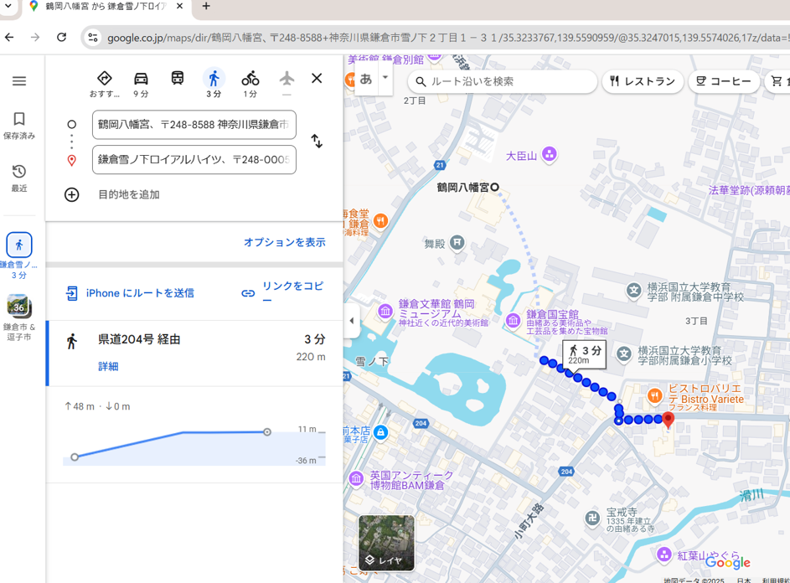Viewport: 790px width, 583px height.
Task: Select the public transit bus icon
Action: [x=178, y=78]
